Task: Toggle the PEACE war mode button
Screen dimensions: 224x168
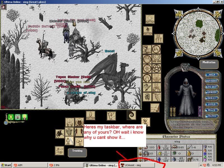Action: pyautogui.click(x=212, y=110)
